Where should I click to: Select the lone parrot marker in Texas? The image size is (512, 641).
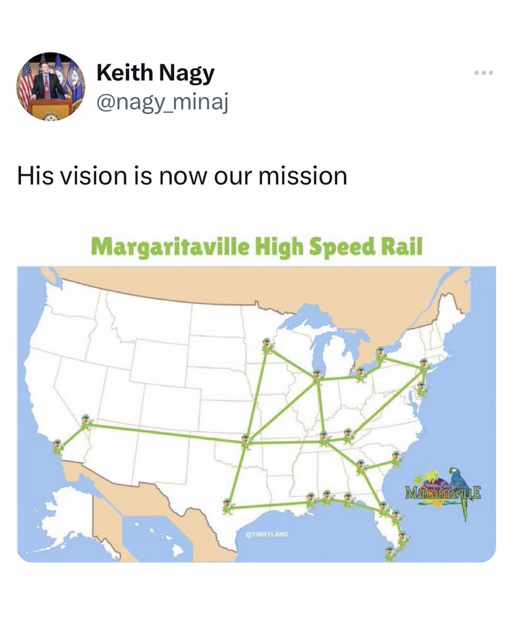pos(228,505)
